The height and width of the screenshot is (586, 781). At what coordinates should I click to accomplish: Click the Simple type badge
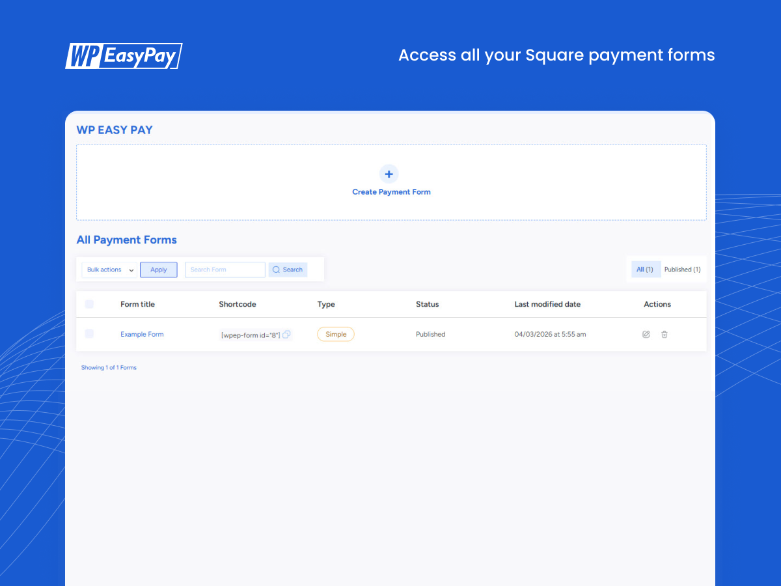coord(335,334)
